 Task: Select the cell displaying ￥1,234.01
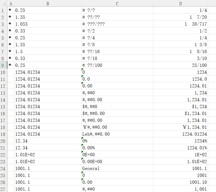tap(180, 127)
